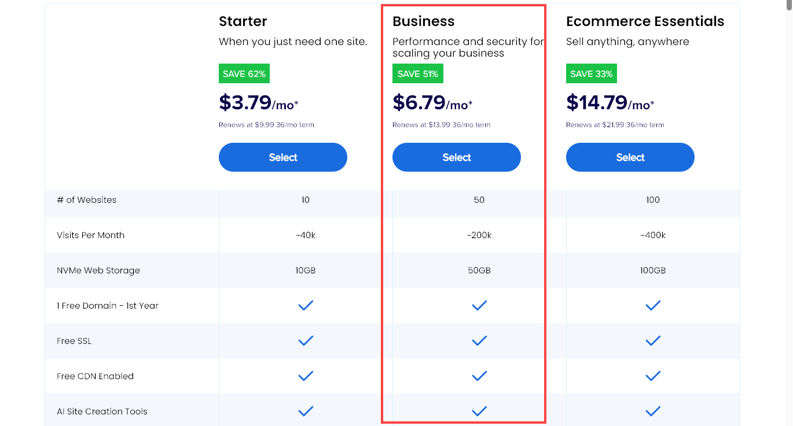Screen dimensions: 793x426
Task: Click the SAVE 62% badge
Action: pyautogui.click(x=244, y=73)
